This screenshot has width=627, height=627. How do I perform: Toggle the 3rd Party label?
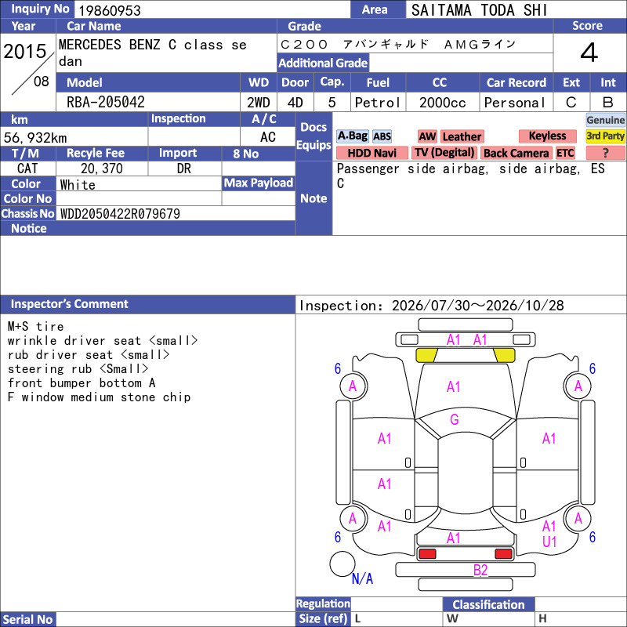(605, 136)
